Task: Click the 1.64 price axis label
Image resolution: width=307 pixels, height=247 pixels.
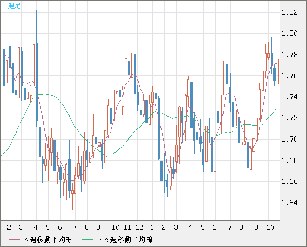Action: tap(289, 203)
